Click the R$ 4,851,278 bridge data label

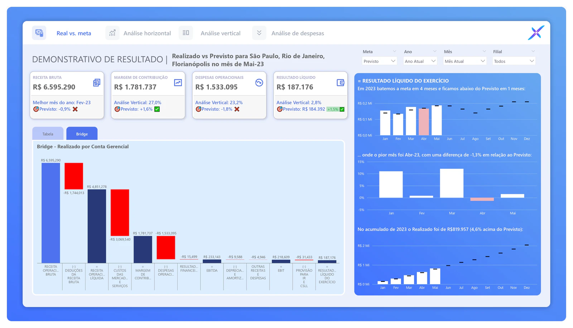(x=97, y=187)
